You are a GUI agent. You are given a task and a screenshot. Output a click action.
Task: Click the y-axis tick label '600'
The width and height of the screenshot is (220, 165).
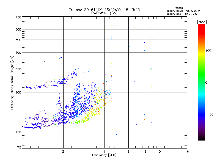point(18,29)
